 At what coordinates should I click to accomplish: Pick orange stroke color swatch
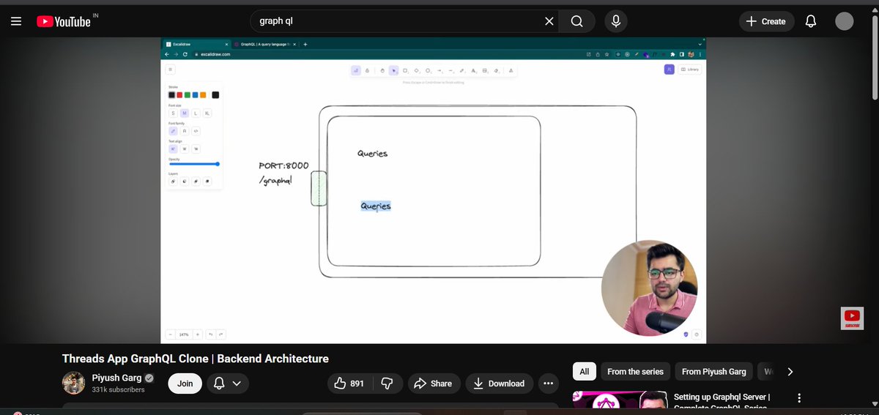[x=203, y=95]
